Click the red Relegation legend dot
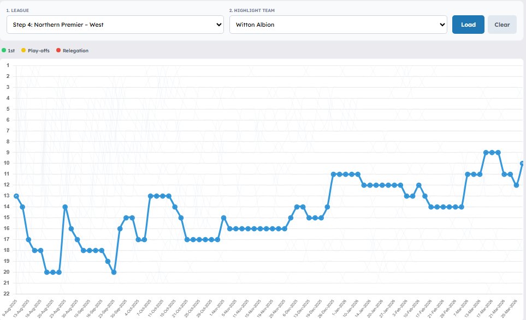The image size is (526, 320). pyautogui.click(x=58, y=50)
